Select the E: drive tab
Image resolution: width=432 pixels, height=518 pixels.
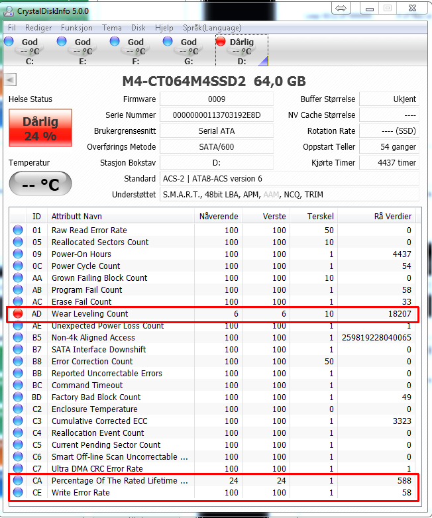(x=82, y=50)
